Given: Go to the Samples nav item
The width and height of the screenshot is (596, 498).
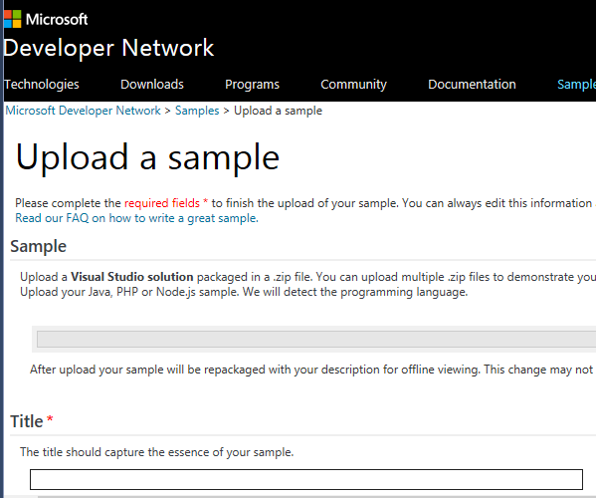Looking at the screenshot, I should pyautogui.click(x=576, y=84).
